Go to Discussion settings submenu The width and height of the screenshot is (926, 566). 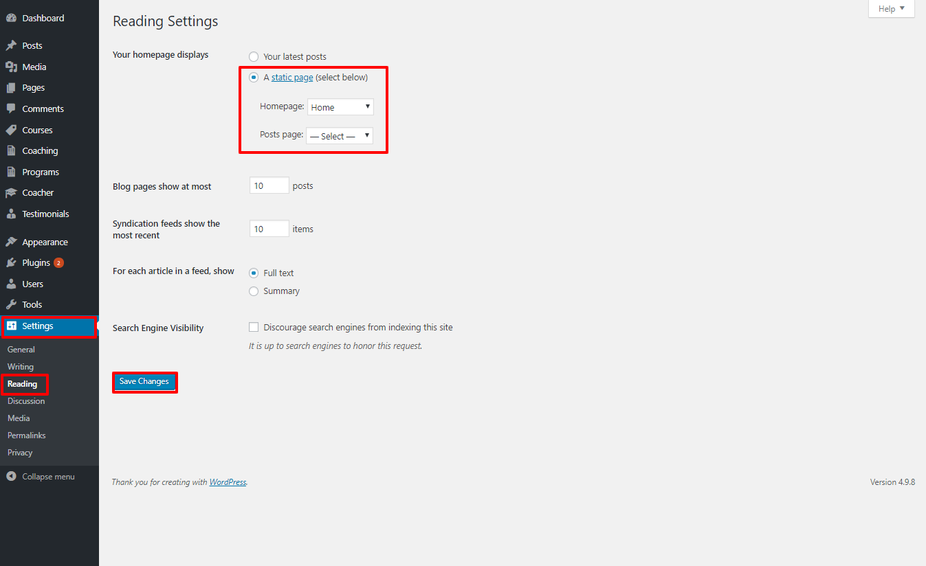26,401
